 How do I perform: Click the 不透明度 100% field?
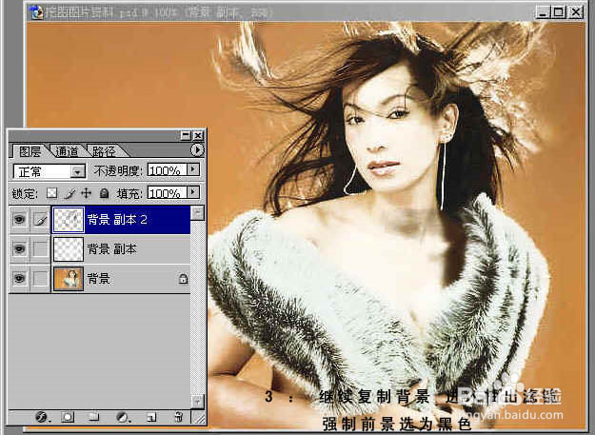tap(168, 169)
